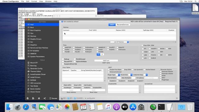Toggle the Debug checkbox
This screenshot has height=112, width=199.
pos(63,59)
